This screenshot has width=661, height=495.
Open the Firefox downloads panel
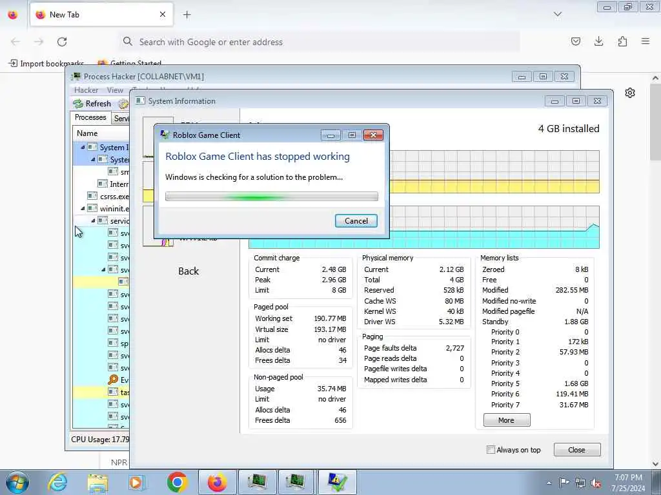click(x=598, y=41)
